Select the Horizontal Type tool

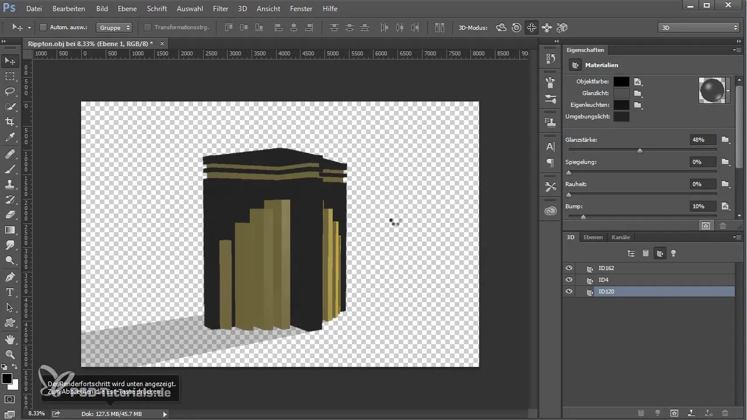(x=10, y=292)
